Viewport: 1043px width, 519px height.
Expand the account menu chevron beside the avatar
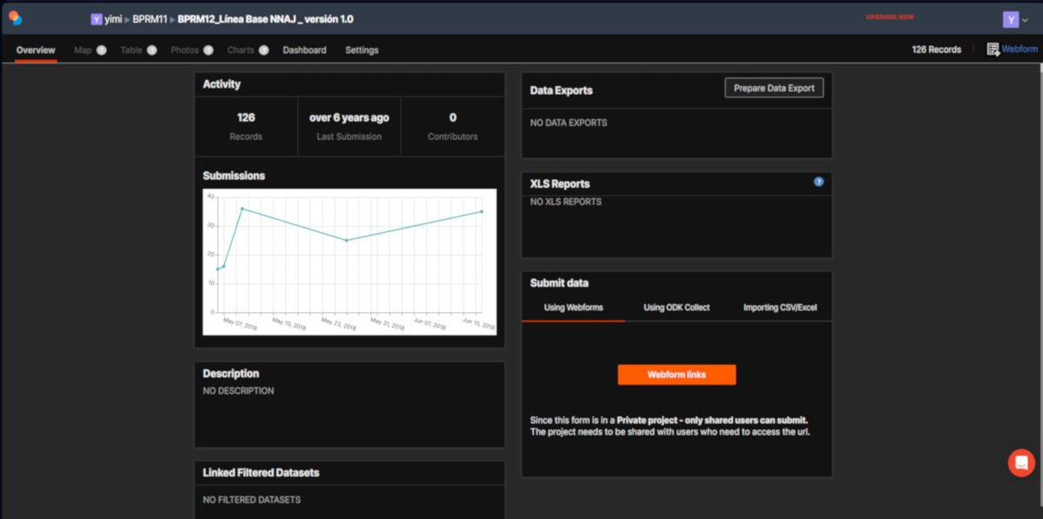[x=1025, y=20]
